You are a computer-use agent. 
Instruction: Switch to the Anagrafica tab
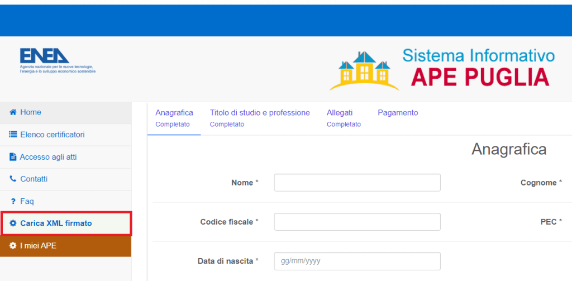click(174, 118)
